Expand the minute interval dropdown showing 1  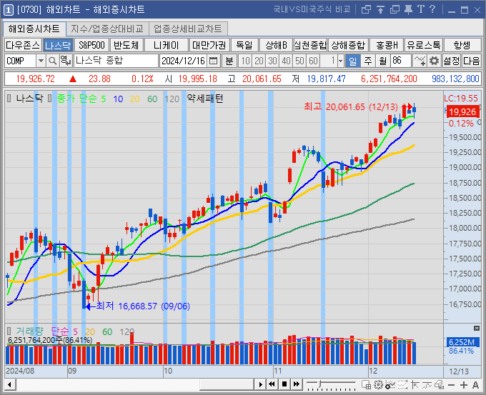tap(341, 61)
